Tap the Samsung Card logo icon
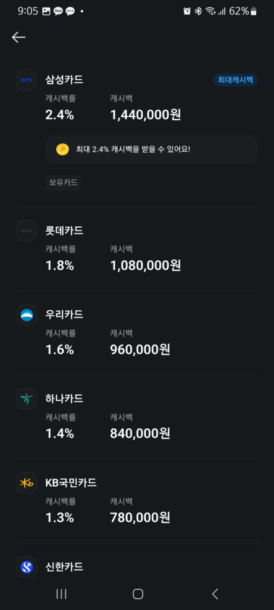274x610 pixels. 26,80
